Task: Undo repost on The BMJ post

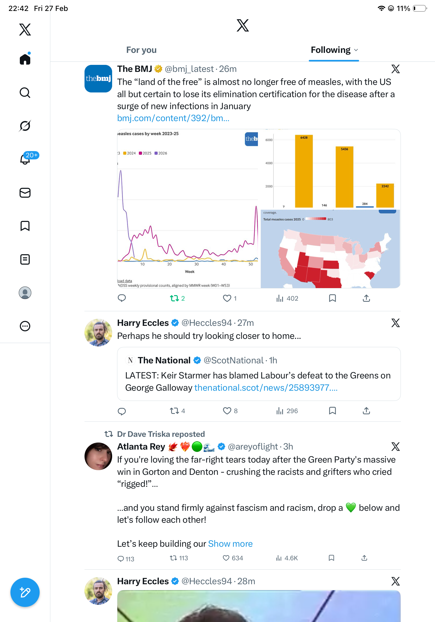Action: [x=174, y=298]
